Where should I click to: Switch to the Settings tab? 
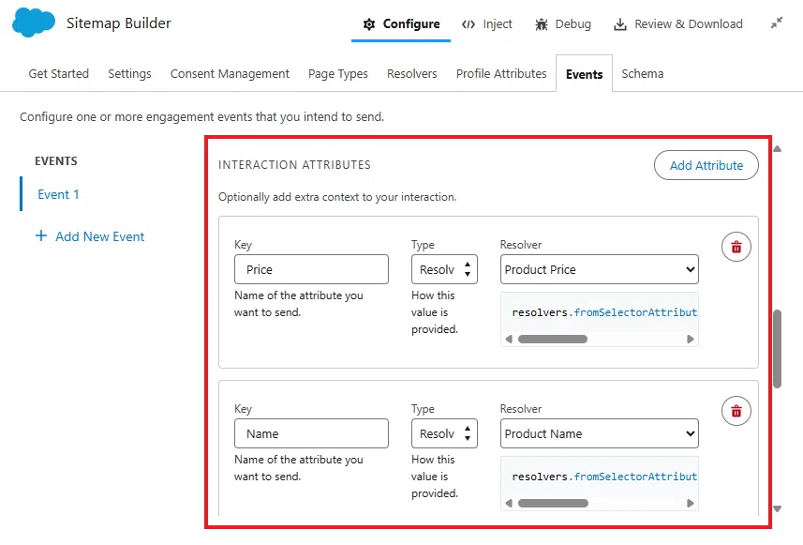click(129, 74)
